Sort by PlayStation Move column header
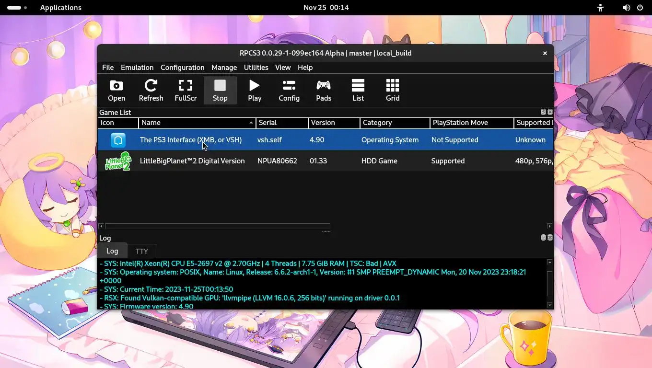652x368 pixels. (472, 123)
